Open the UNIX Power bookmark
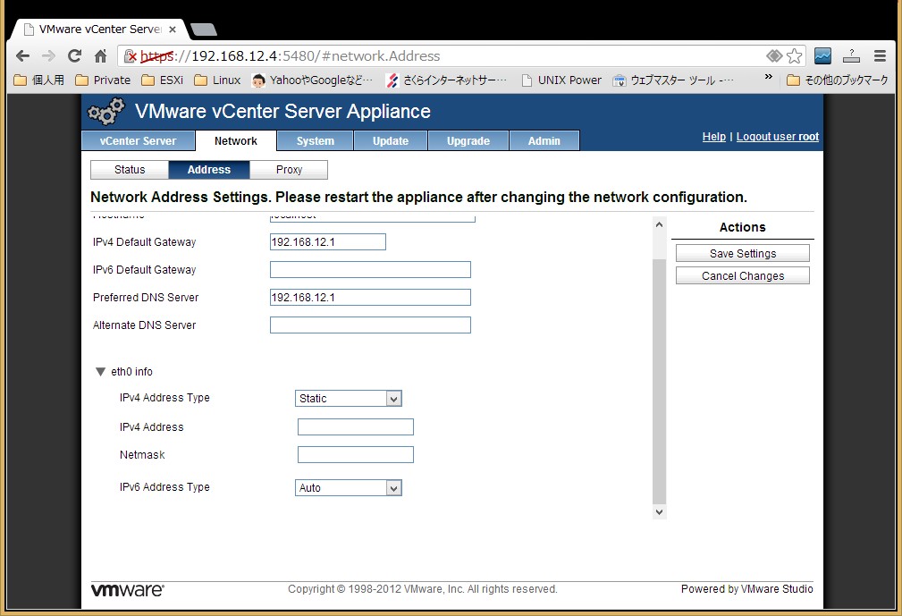 pos(561,80)
